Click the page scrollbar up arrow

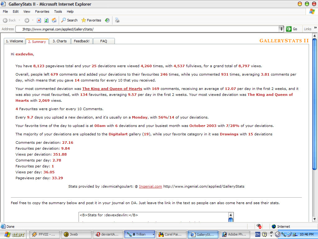tap(315, 36)
